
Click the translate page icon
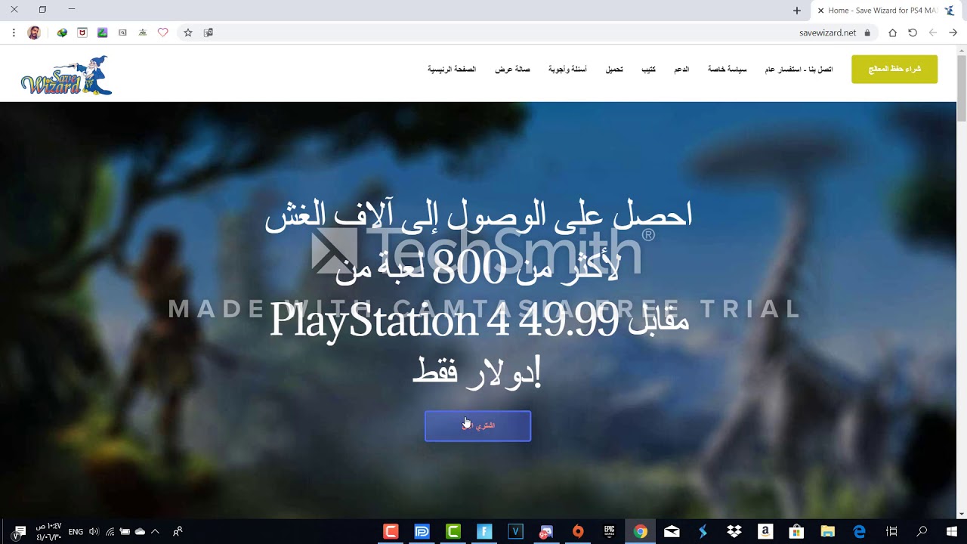(209, 32)
